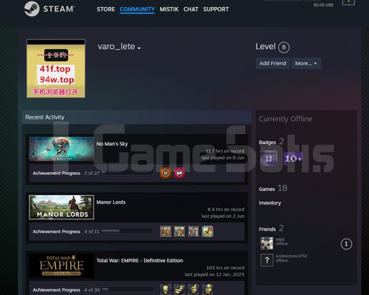Click No Man's Sky achievement progress bar
Screen dimensions: 369x295
[127, 173]
